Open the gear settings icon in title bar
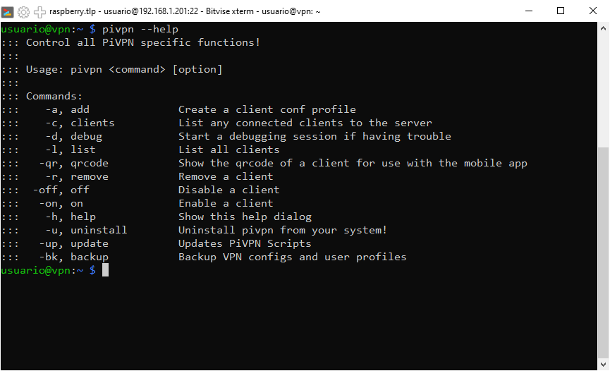 [x=23, y=13]
